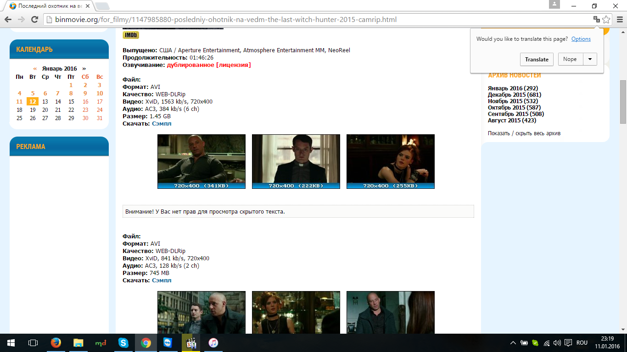This screenshot has width=627, height=352.
Task: Switch to Chrome taskbar icon
Action: click(146, 343)
